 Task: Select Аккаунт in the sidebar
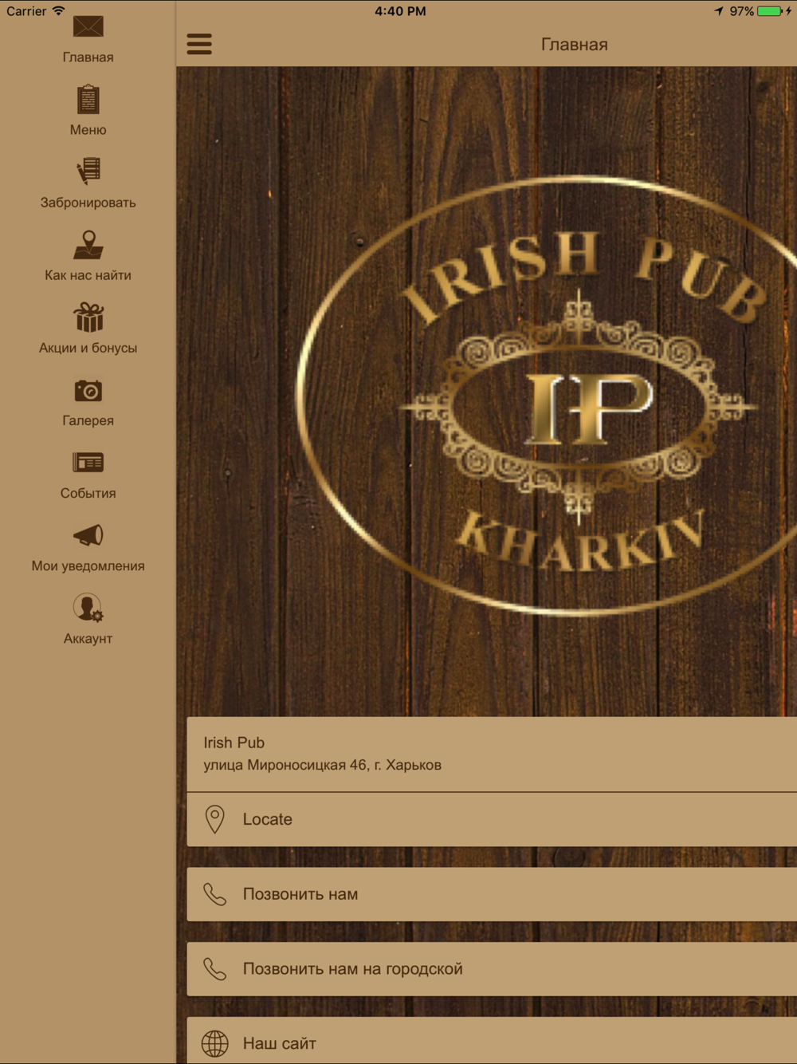pos(88,638)
